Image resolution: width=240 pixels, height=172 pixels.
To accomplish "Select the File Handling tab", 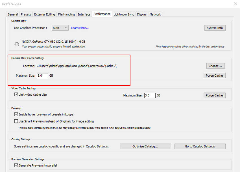I will coord(66,14).
